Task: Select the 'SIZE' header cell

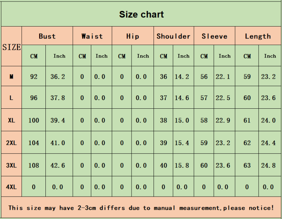Action: tap(11, 47)
